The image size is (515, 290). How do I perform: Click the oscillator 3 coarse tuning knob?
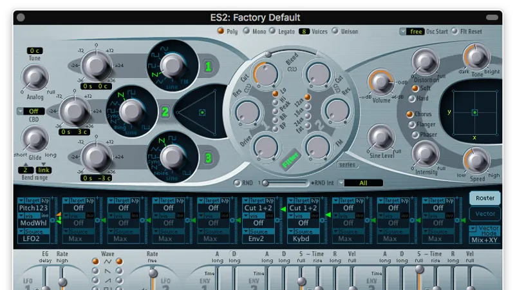(96, 157)
